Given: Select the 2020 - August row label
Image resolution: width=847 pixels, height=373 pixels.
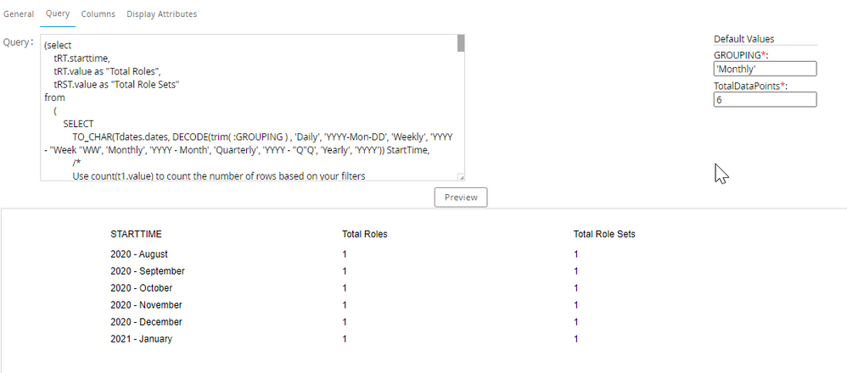Looking at the screenshot, I should pyautogui.click(x=139, y=254).
